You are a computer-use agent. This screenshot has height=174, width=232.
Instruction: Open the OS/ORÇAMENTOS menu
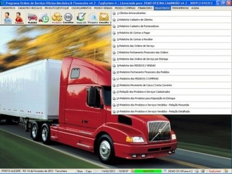[81, 8]
